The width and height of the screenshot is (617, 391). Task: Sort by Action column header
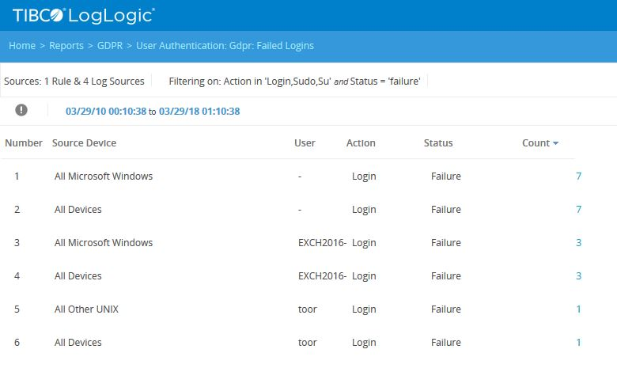(361, 143)
